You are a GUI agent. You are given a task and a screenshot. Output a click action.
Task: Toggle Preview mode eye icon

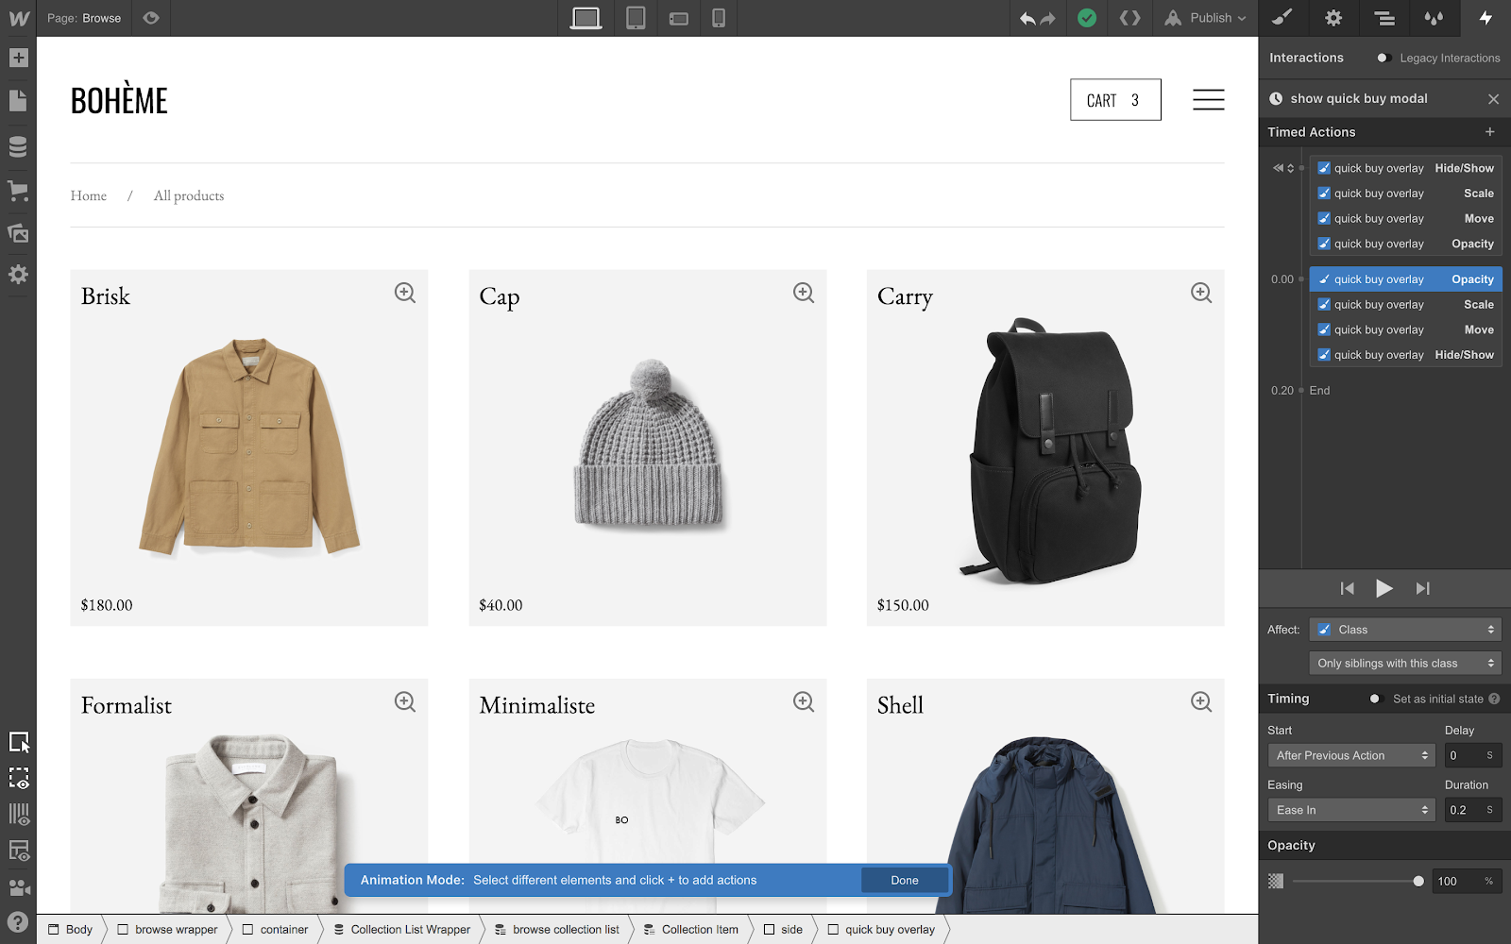[151, 18]
